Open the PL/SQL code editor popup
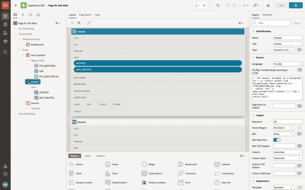This screenshot has width=305, height=190. point(300,70)
